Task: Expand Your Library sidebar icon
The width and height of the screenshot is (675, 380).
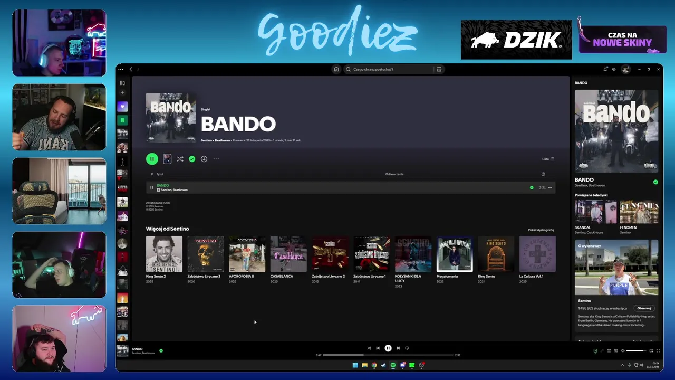Action: (x=122, y=83)
